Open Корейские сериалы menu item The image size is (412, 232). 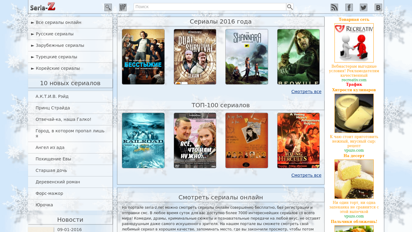pos(70,68)
